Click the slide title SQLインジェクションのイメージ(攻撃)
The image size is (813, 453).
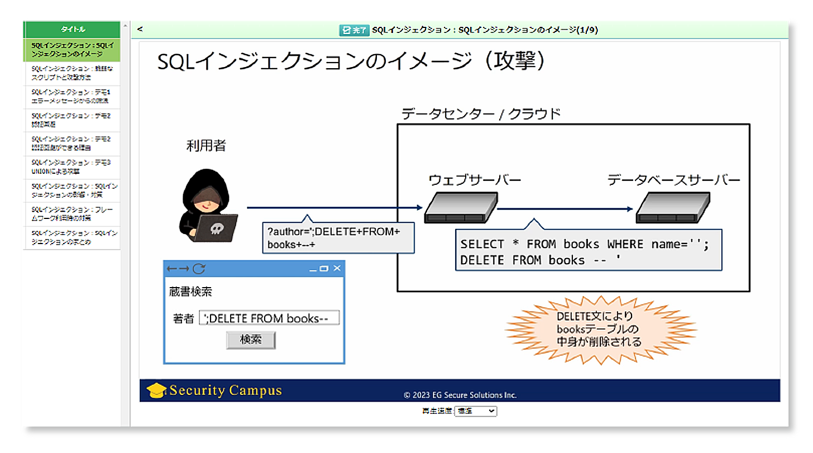(x=352, y=62)
